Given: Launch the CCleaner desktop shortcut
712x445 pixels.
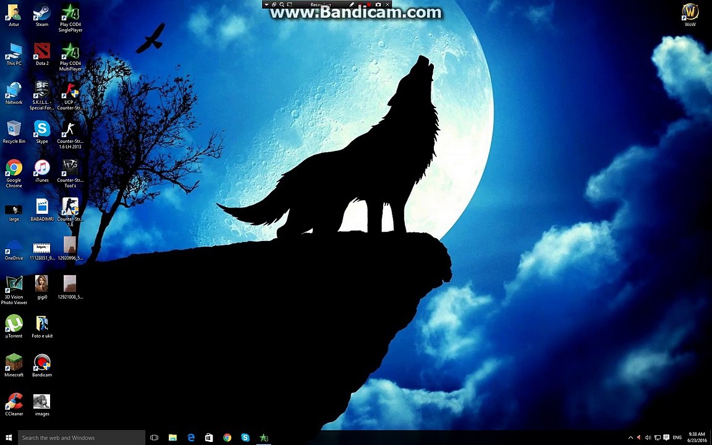Looking at the screenshot, I should pos(14,405).
